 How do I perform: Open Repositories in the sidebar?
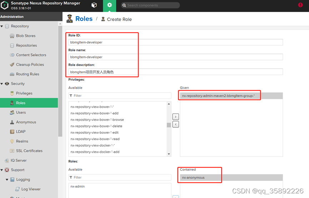(26, 45)
